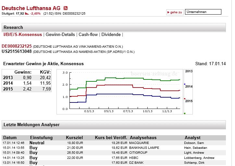This screenshot has height=166, width=235.
Task: Click analyst name Hein, Sebastian
Action: pos(196,148)
